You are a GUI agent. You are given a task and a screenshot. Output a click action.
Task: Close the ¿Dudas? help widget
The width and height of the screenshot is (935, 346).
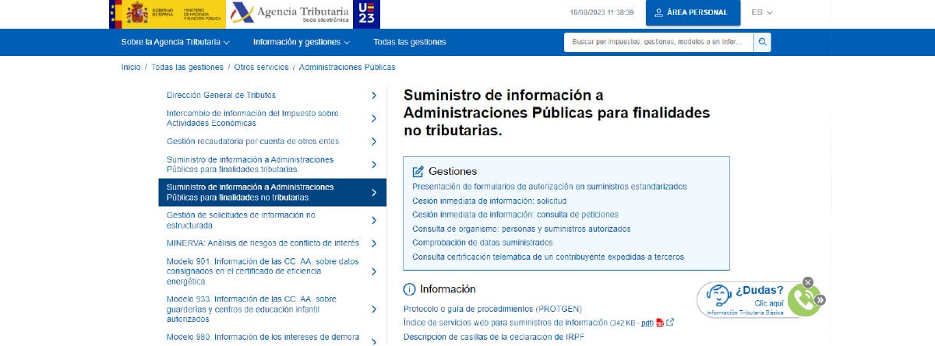pos(808,282)
